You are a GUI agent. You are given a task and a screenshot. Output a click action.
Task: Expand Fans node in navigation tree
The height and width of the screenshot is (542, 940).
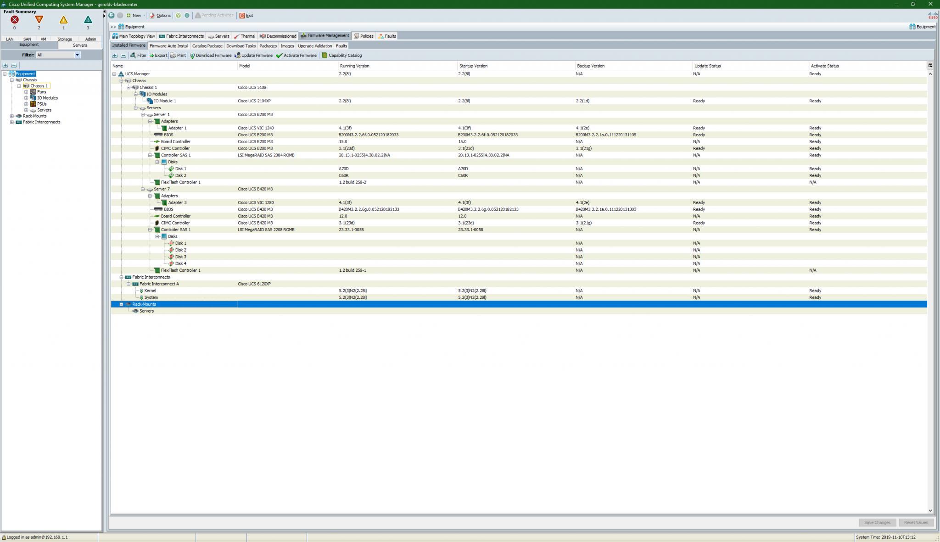[x=26, y=92]
